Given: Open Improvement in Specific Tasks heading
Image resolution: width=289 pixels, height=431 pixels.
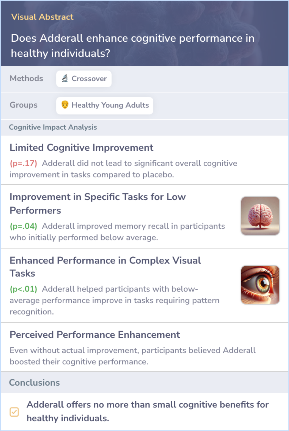Looking at the screenshot, I should pos(98,204).
